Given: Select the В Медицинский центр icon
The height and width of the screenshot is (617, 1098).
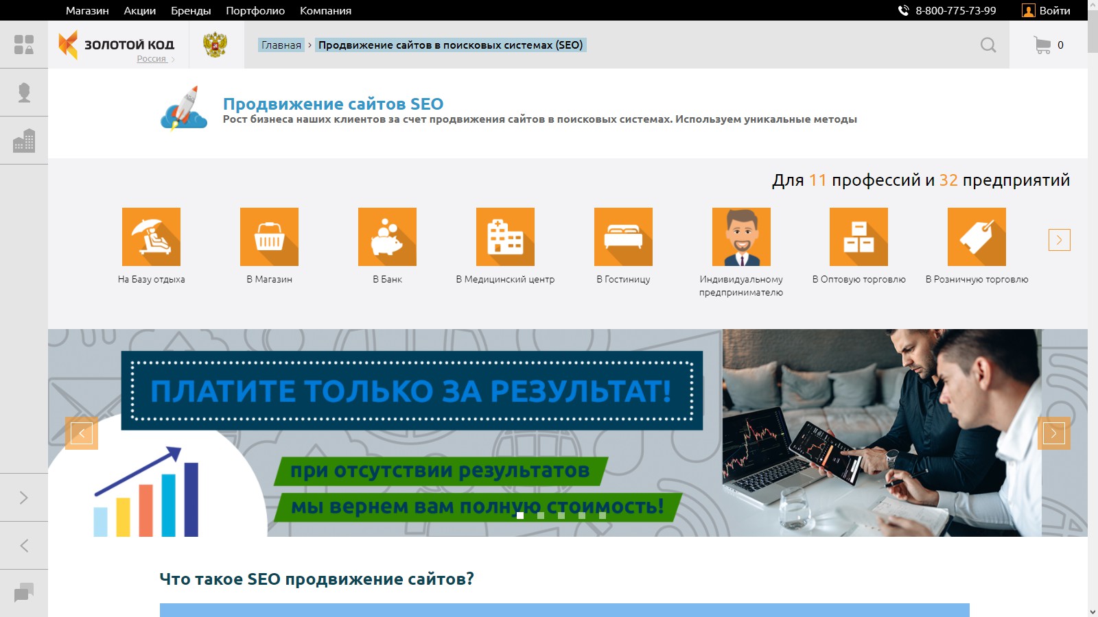Looking at the screenshot, I should 505,237.
